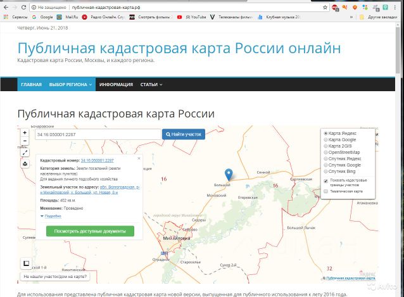Image resolution: width=404 pixels, height=297 pixels.
Task: Select the Спутник Яндекс map layer
Action: pos(325,158)
